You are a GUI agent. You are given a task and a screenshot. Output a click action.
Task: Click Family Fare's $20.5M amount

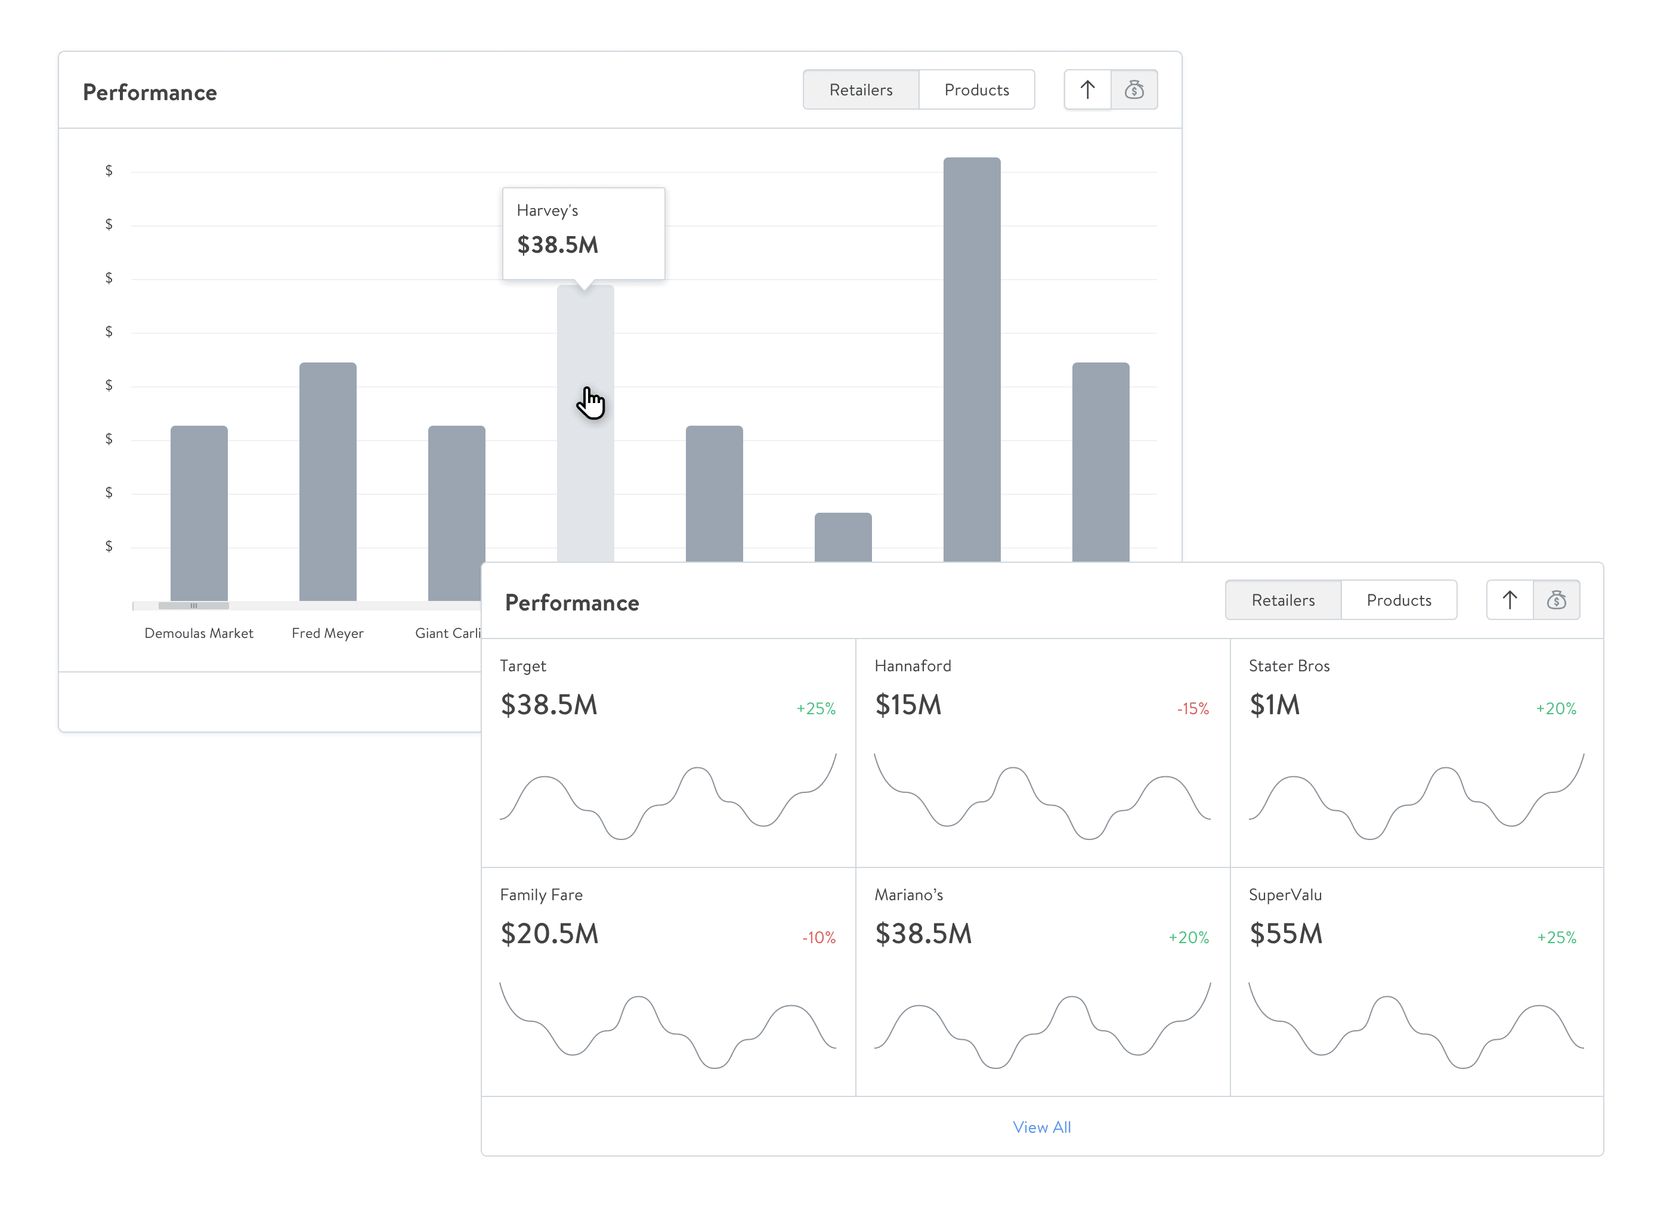(x=549, y=934)
